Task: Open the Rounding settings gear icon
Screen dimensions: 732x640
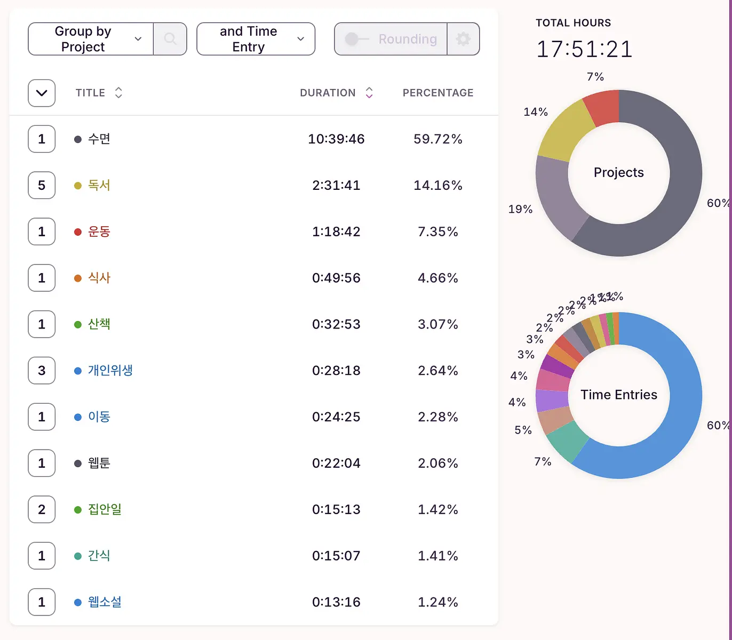Action: click(463, 39)
